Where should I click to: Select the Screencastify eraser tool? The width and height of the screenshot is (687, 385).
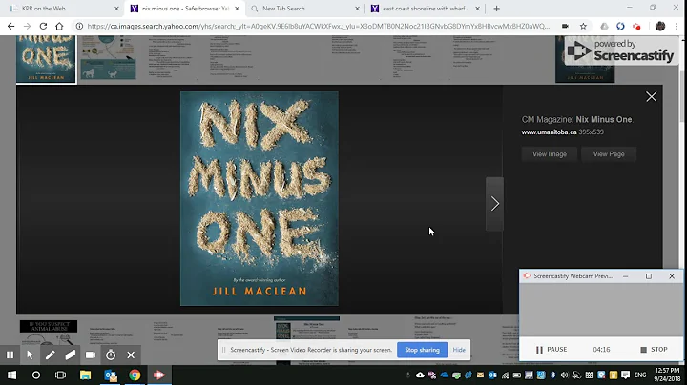[70, 355]
